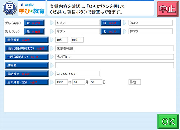The width and height of the screenshot is (180, 130).
Task: Confirm with the green OK button
Action: pyautogui.click(x=168, y=121)
